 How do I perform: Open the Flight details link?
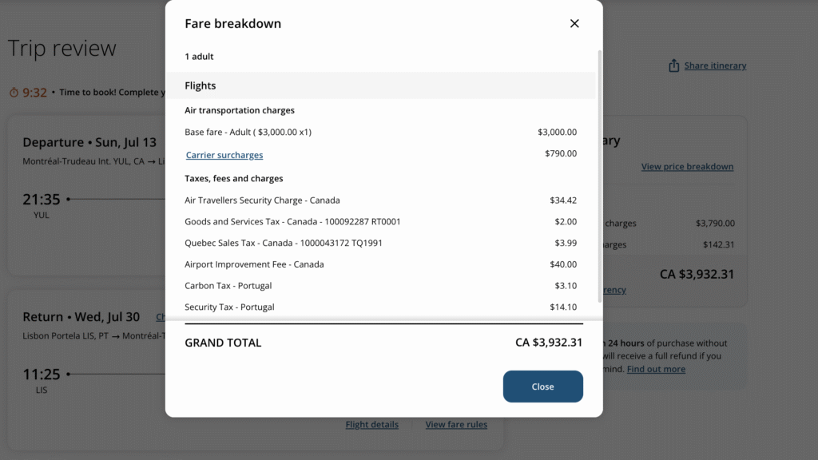(x=371, y=425)
